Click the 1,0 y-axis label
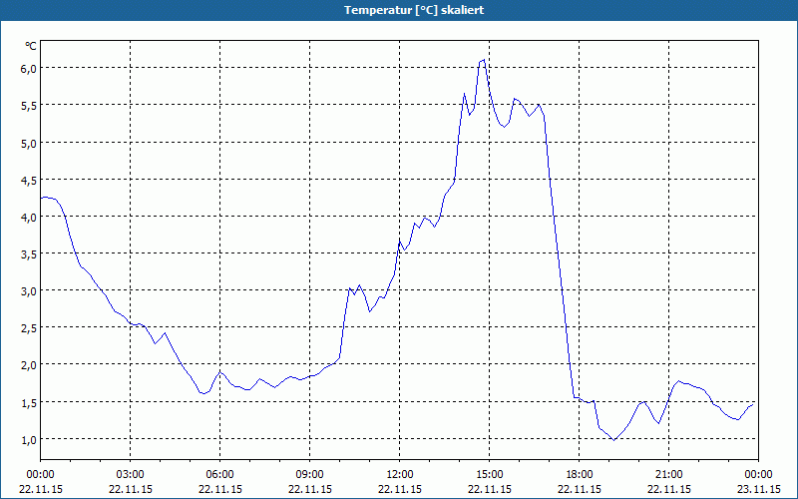 29,439
